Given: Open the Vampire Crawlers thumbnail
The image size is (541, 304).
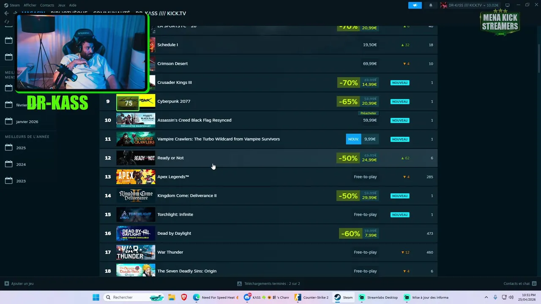Looking at the screenshot, I should tap(136, 139).
